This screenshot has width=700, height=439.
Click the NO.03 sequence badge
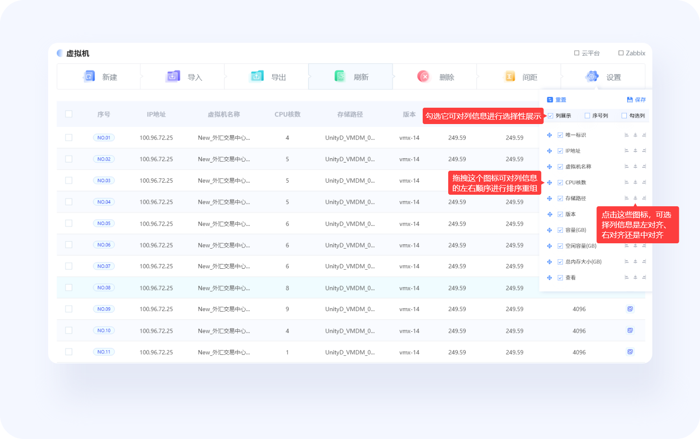tap(104, 181)
